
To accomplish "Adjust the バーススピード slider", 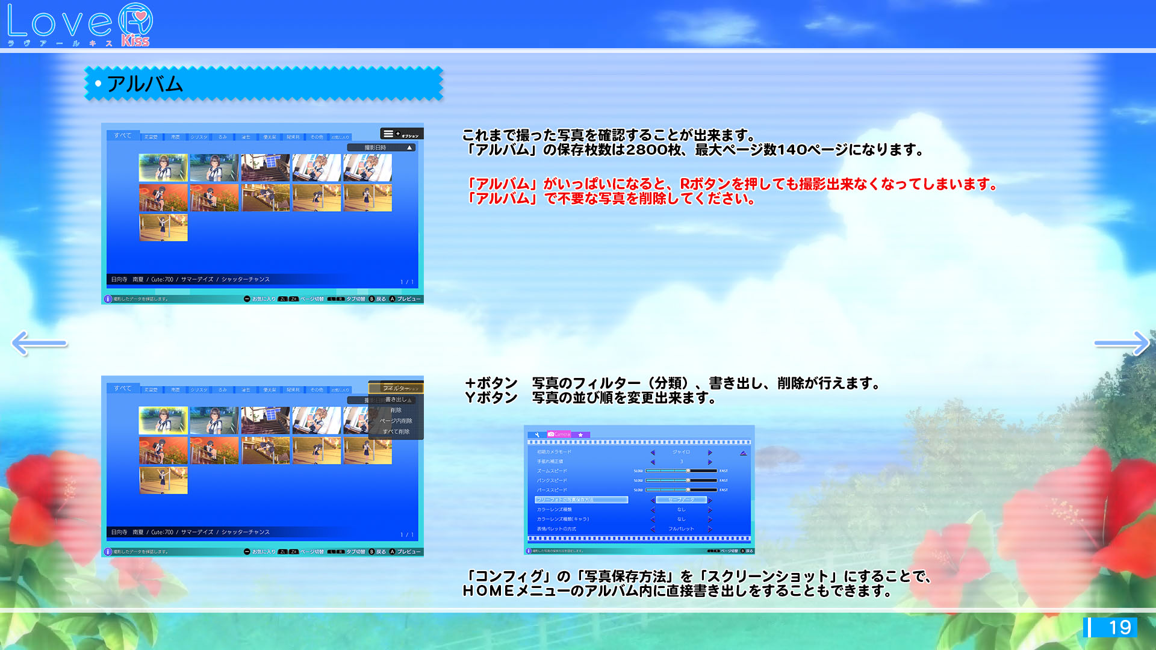I will click(x=681, y=491).
